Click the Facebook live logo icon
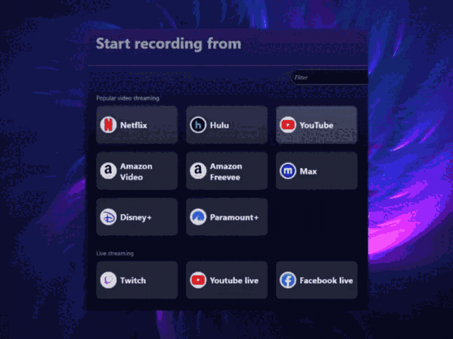This screenshot has height=339, width=453. 288,280
